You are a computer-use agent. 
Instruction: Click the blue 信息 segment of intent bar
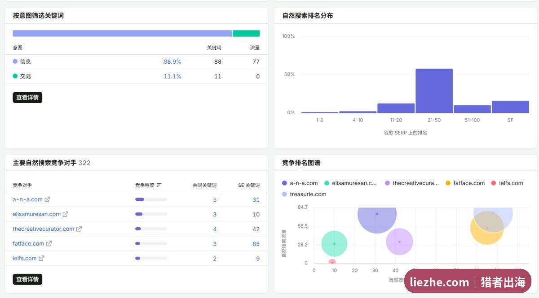point(122,34)
